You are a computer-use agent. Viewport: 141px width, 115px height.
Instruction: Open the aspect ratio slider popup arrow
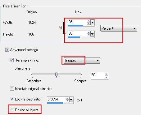click(71, 100)
